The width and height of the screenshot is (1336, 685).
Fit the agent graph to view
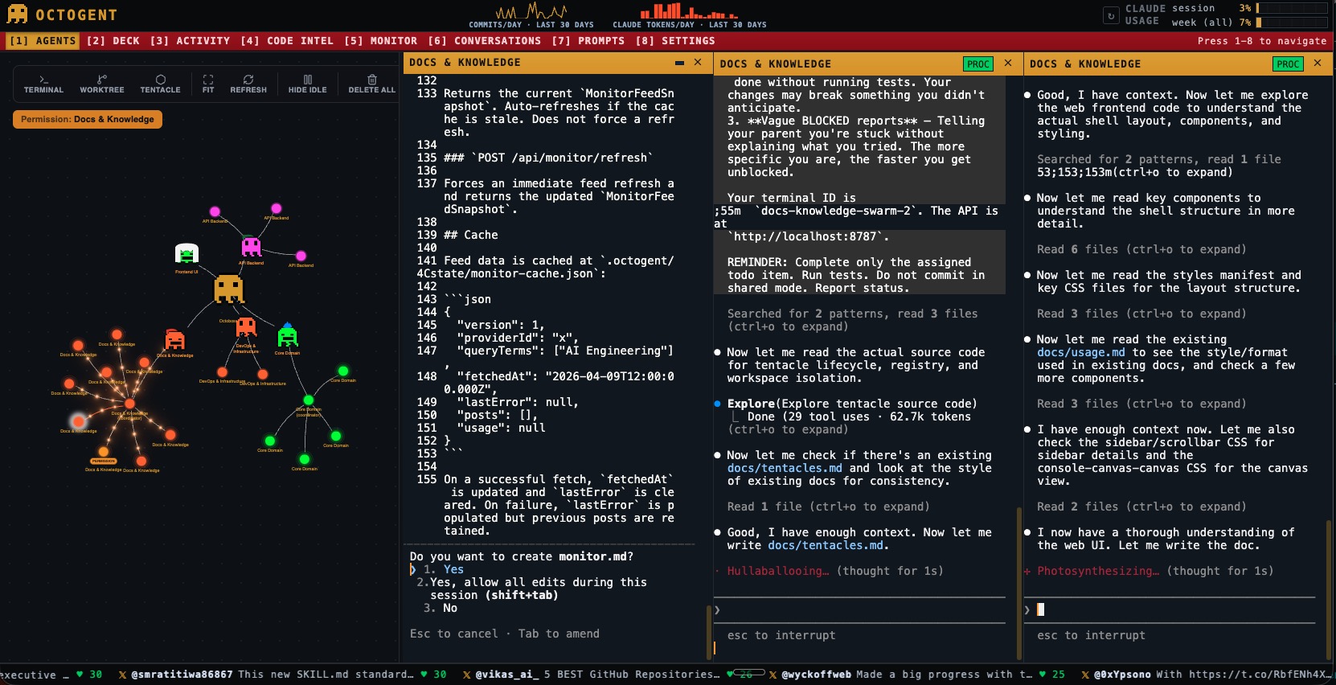click(208, 84)
